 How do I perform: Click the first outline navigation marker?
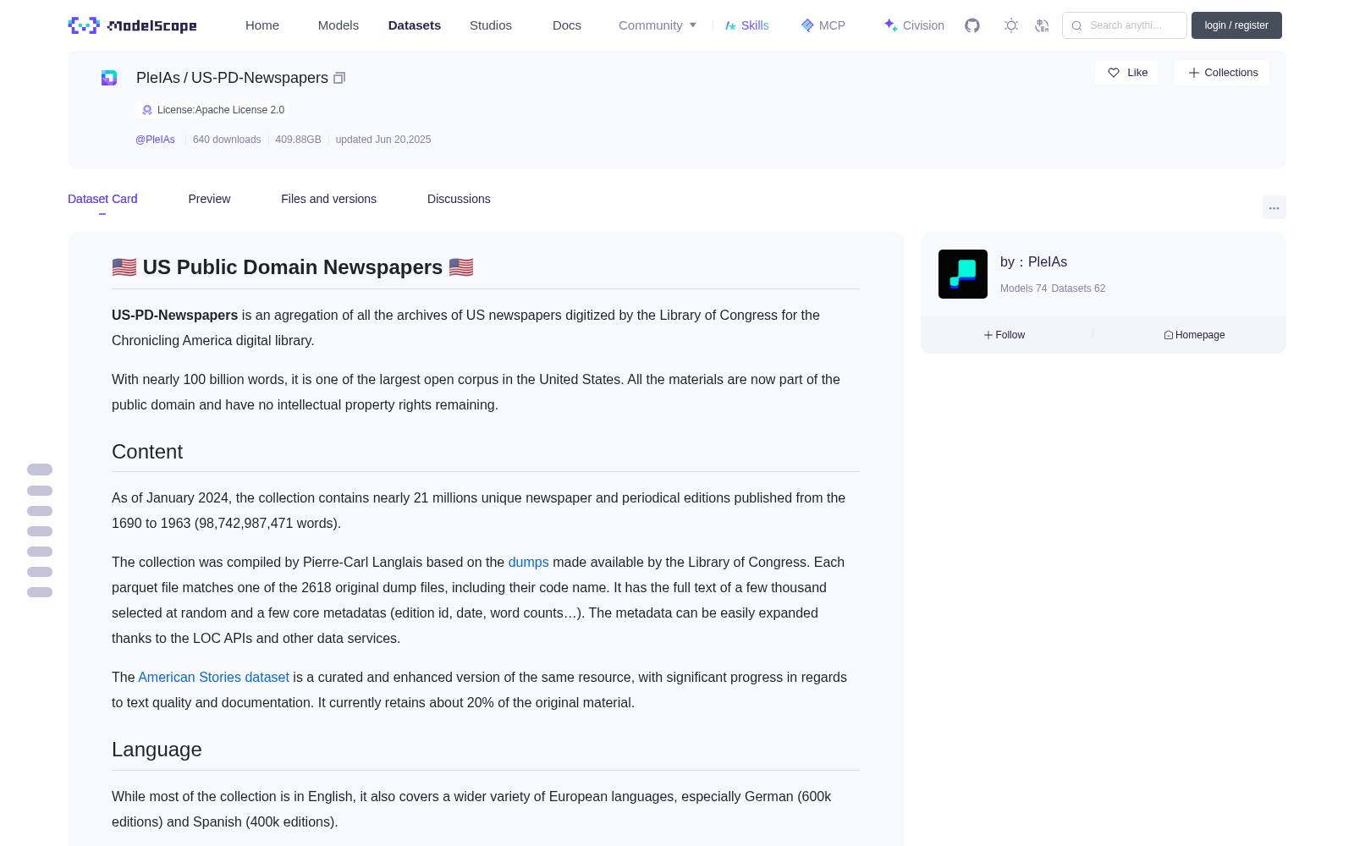click(40, 470)
